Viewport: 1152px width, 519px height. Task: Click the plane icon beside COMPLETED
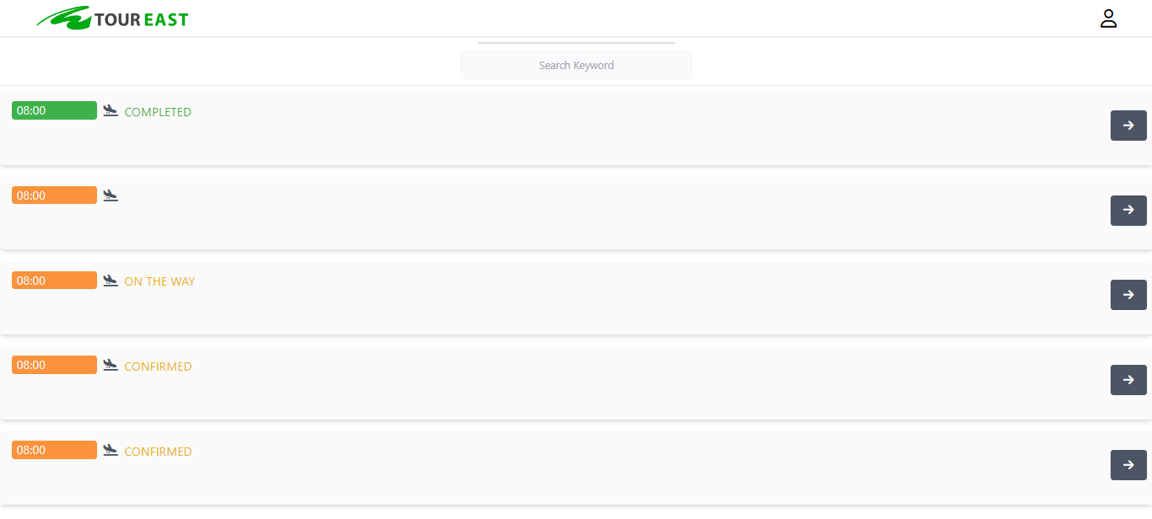click(x=111, y=110)
